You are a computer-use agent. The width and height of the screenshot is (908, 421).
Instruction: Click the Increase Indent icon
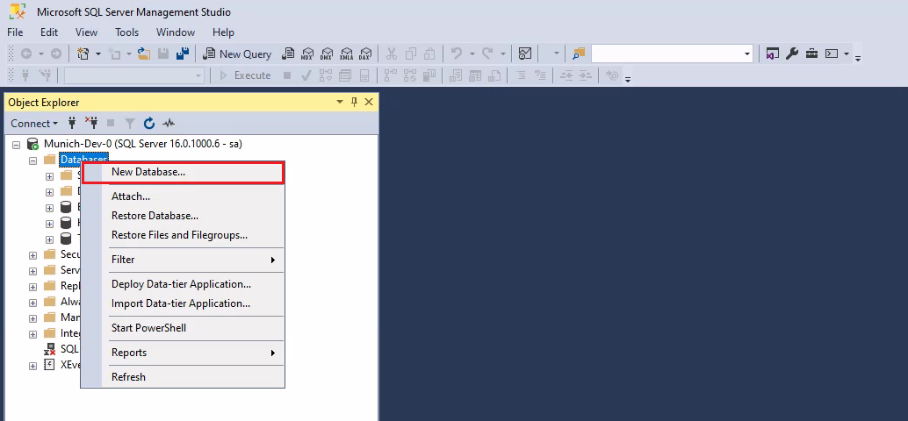[x=586, y=75]
